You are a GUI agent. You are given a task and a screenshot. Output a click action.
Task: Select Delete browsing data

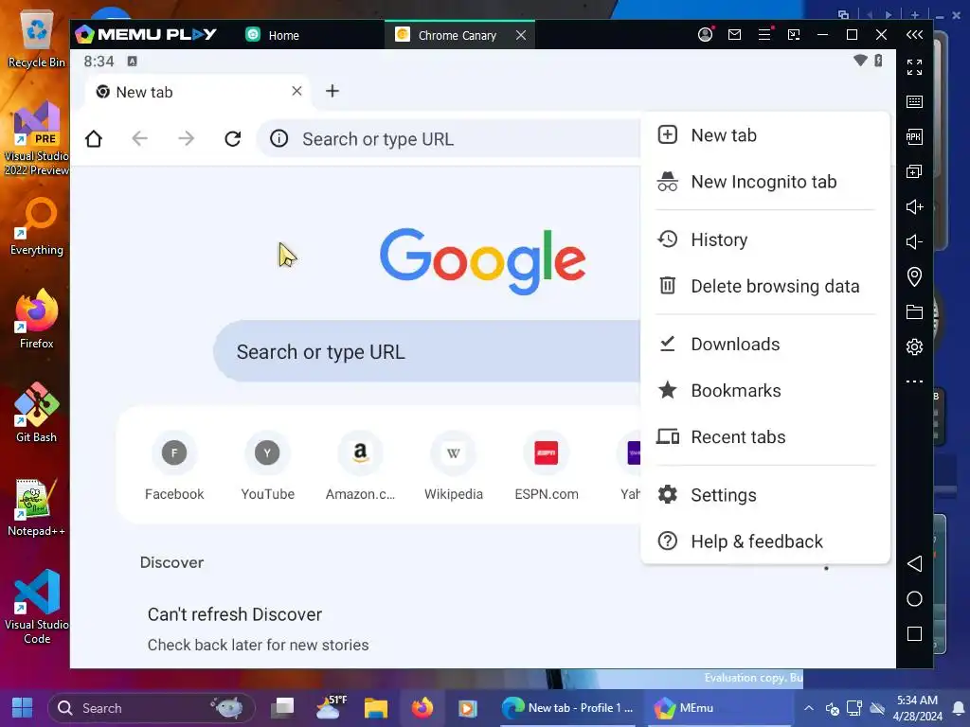[x=765, y=286]
